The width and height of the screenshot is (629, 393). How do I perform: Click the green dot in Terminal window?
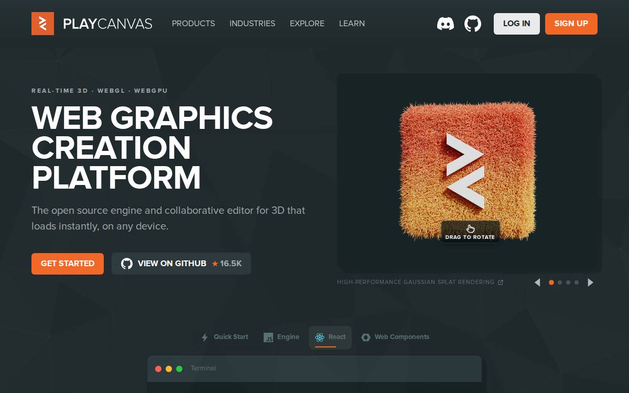point(179,369)
